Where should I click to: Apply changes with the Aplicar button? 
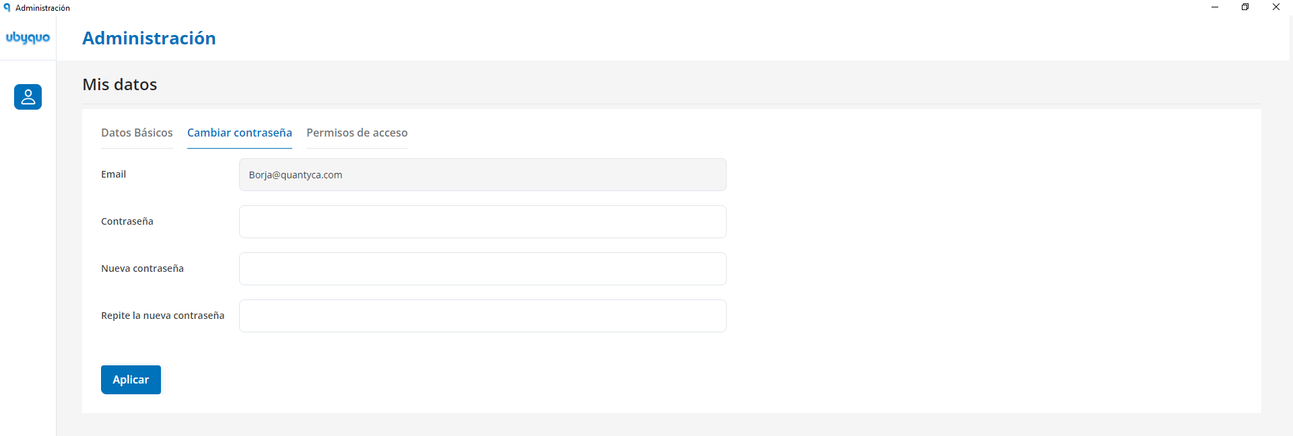click(x=131, y=379)
